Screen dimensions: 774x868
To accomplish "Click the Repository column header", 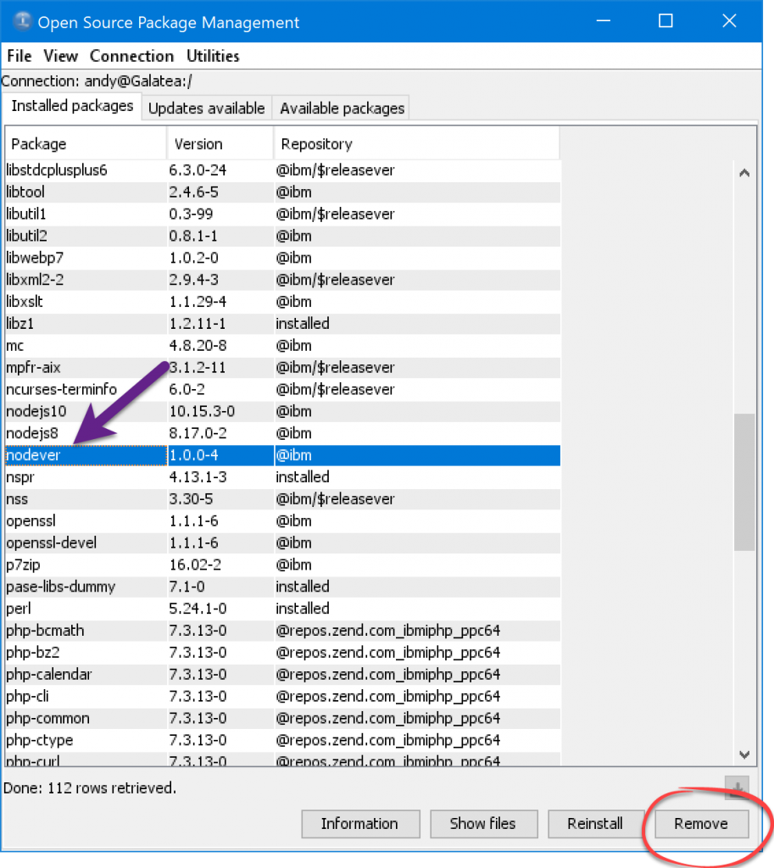I will (x=415, y=144).
